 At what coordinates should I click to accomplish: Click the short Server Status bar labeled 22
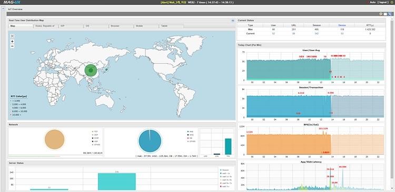tap(49, 189)
